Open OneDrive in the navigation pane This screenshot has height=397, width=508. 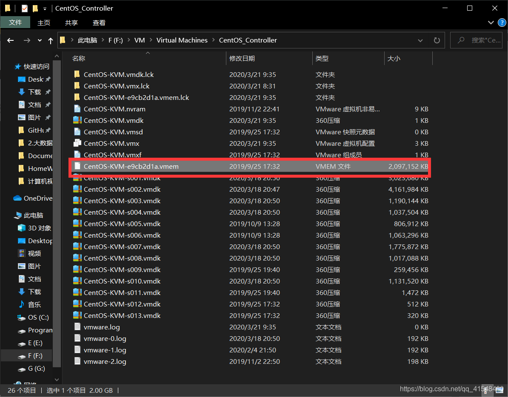click(x=32, y=198)
